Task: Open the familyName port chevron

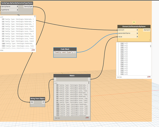Action: coord(17,6)
